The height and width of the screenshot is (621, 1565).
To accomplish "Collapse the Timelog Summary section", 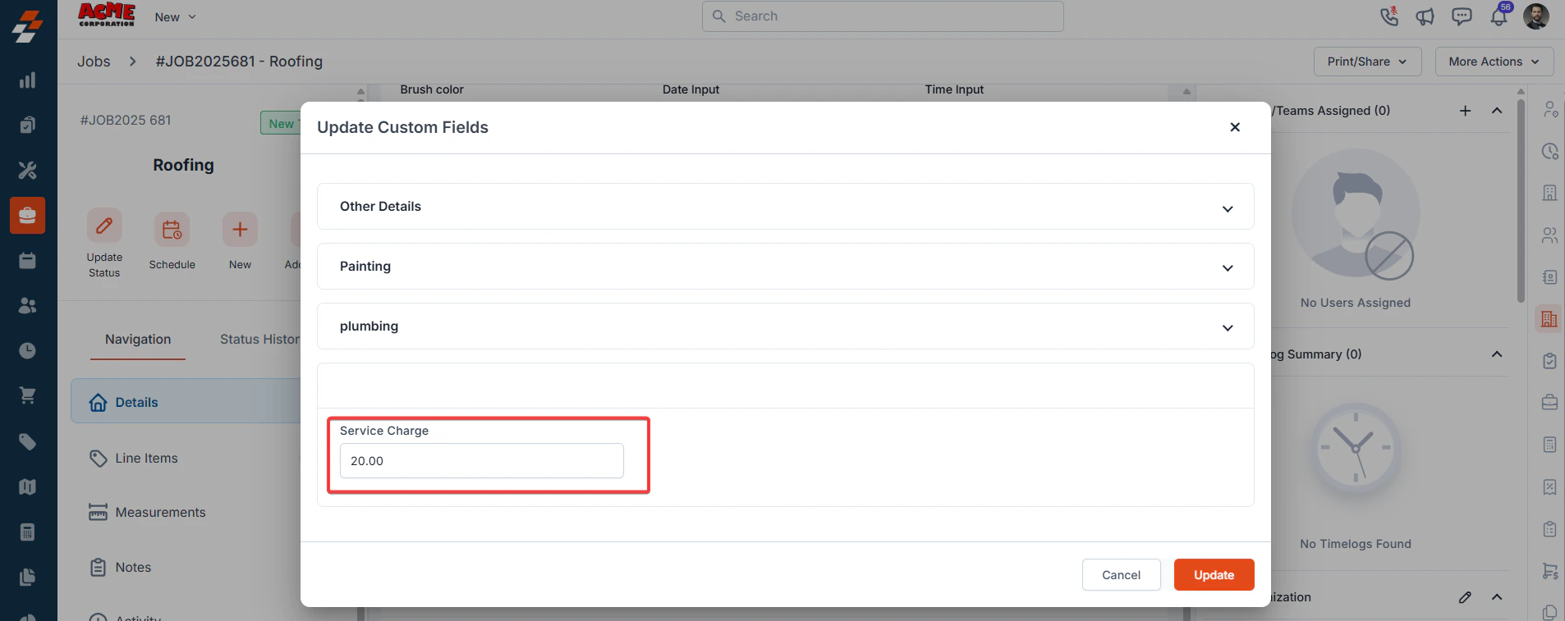I will (1497, 354).
